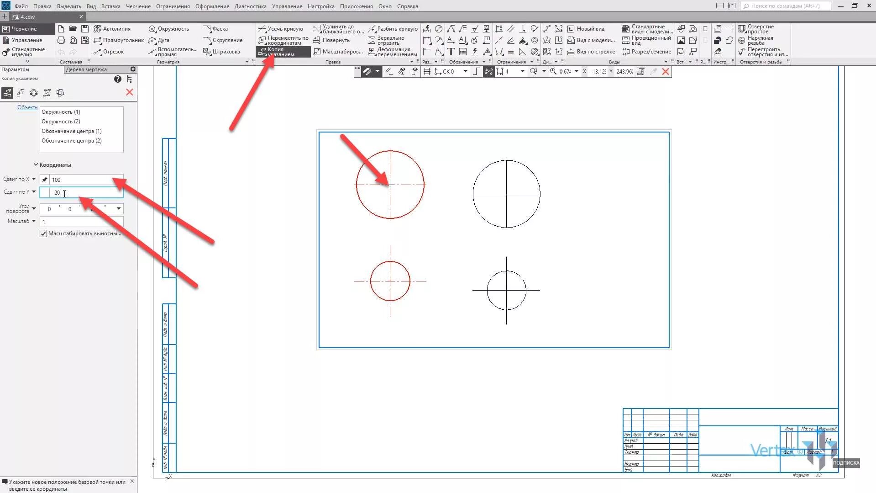The height and width of the screenshot is (493, 876).
Task: Select the Text 'T' annotation tool
Action: point(451,52)
